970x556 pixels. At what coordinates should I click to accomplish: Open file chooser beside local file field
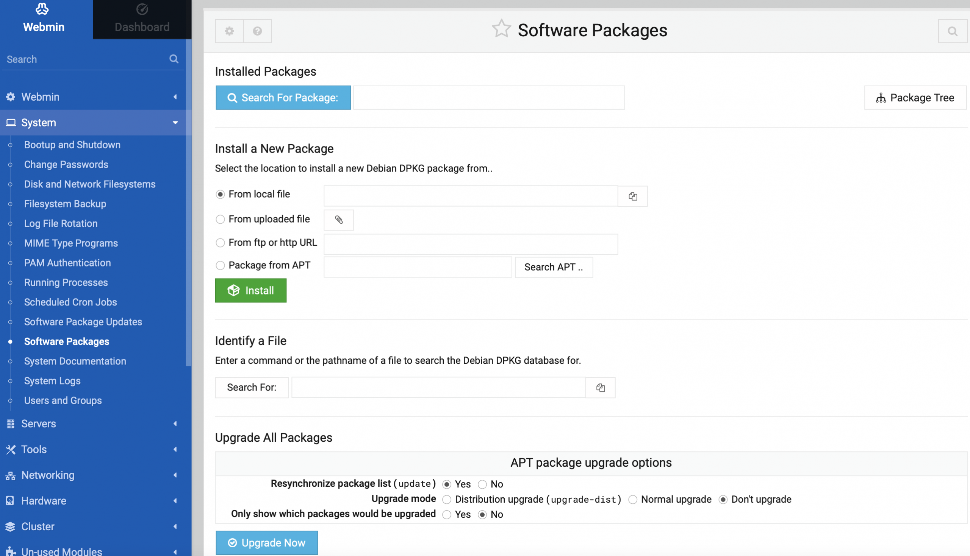pos(633,196)
